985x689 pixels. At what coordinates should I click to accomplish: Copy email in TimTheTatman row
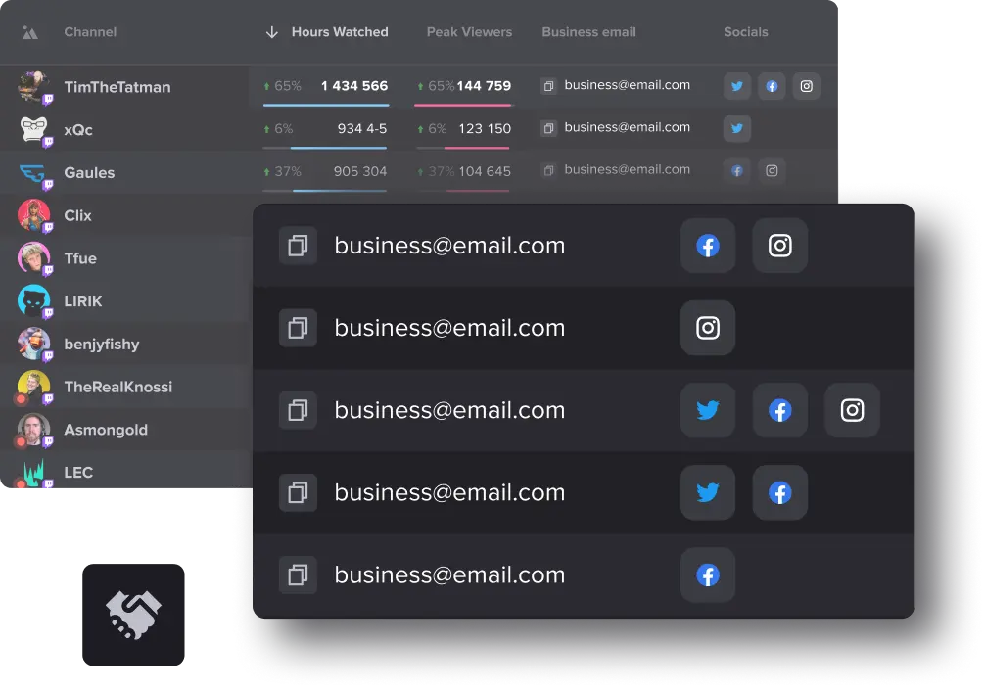(x=548, y=86)
